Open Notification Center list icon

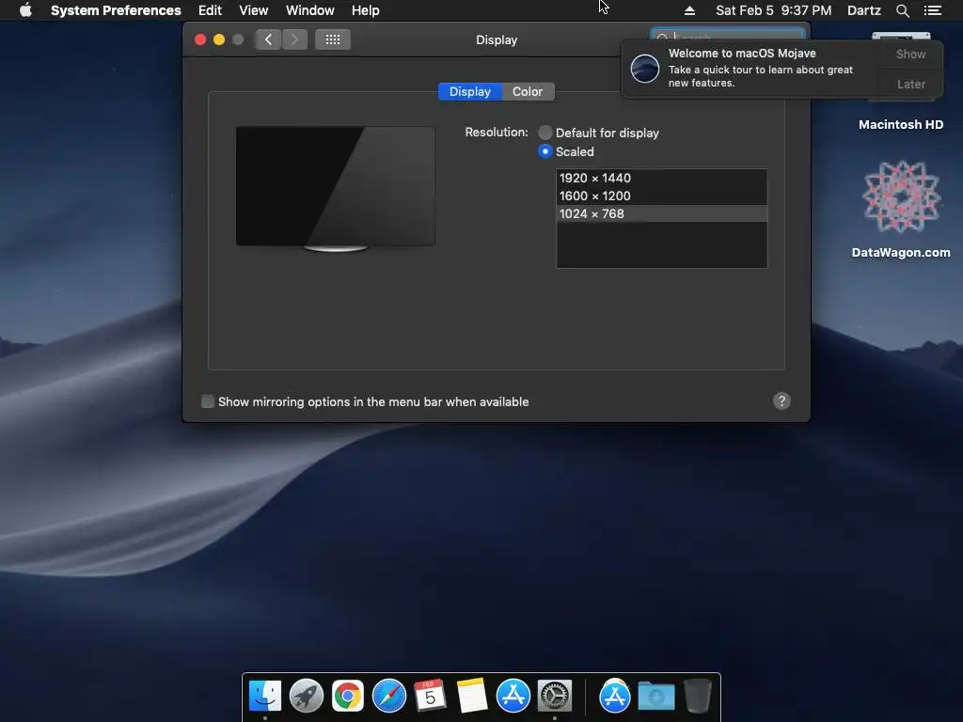932,10
